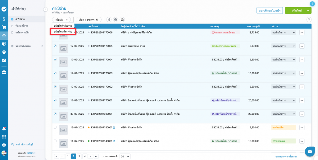Open the chat support bubble
This screenshot has width=318, height=160.
310,152
